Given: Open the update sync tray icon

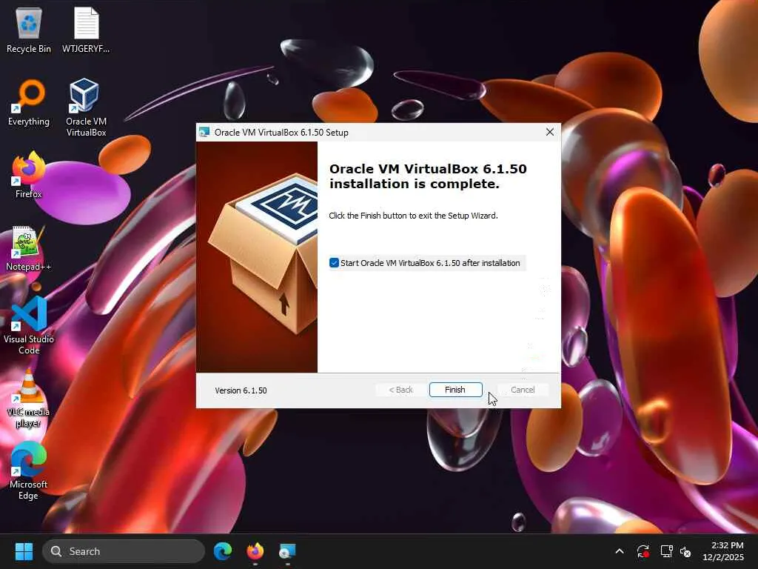Looking at the screenshot, I should coord(643,551).
